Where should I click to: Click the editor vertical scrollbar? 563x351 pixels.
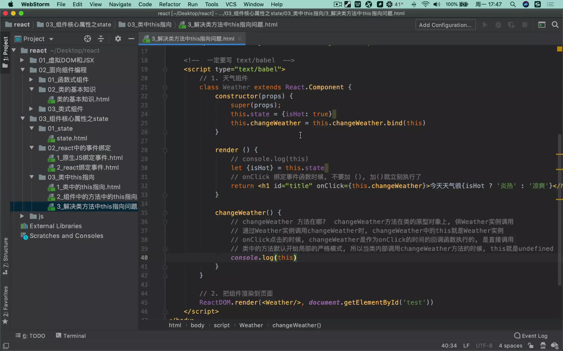tap(560, 210)
